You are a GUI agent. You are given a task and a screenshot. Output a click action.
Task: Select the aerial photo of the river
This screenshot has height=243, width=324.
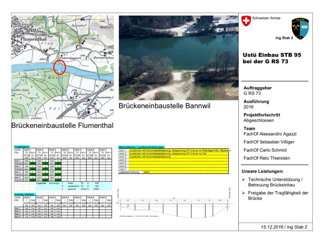[x=179, y=58]
